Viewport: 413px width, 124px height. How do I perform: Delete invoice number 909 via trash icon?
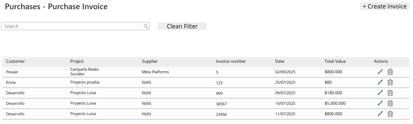tap(390, 93)
